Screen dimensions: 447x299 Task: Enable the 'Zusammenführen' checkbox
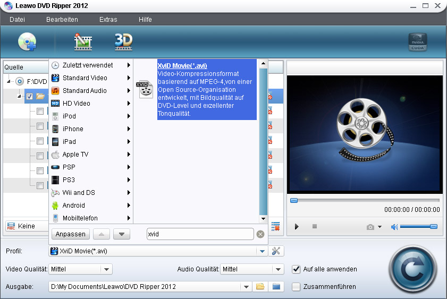[x=297, y=287]
